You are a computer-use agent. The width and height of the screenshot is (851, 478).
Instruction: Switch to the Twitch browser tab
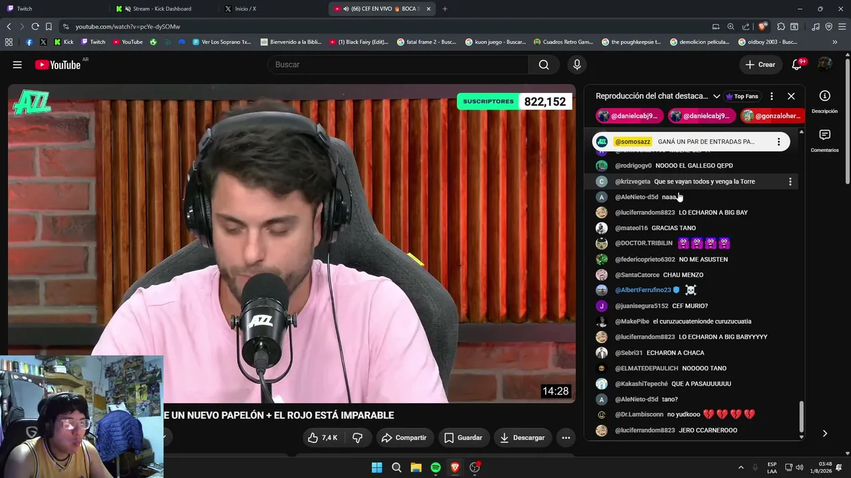click(53, 9)
